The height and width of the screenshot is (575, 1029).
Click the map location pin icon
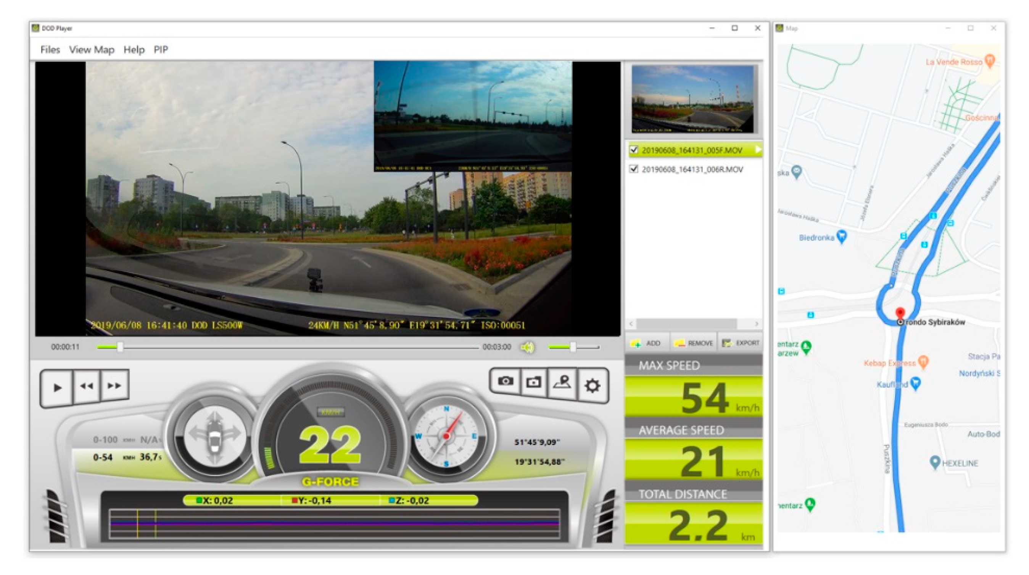click(562, 382)
